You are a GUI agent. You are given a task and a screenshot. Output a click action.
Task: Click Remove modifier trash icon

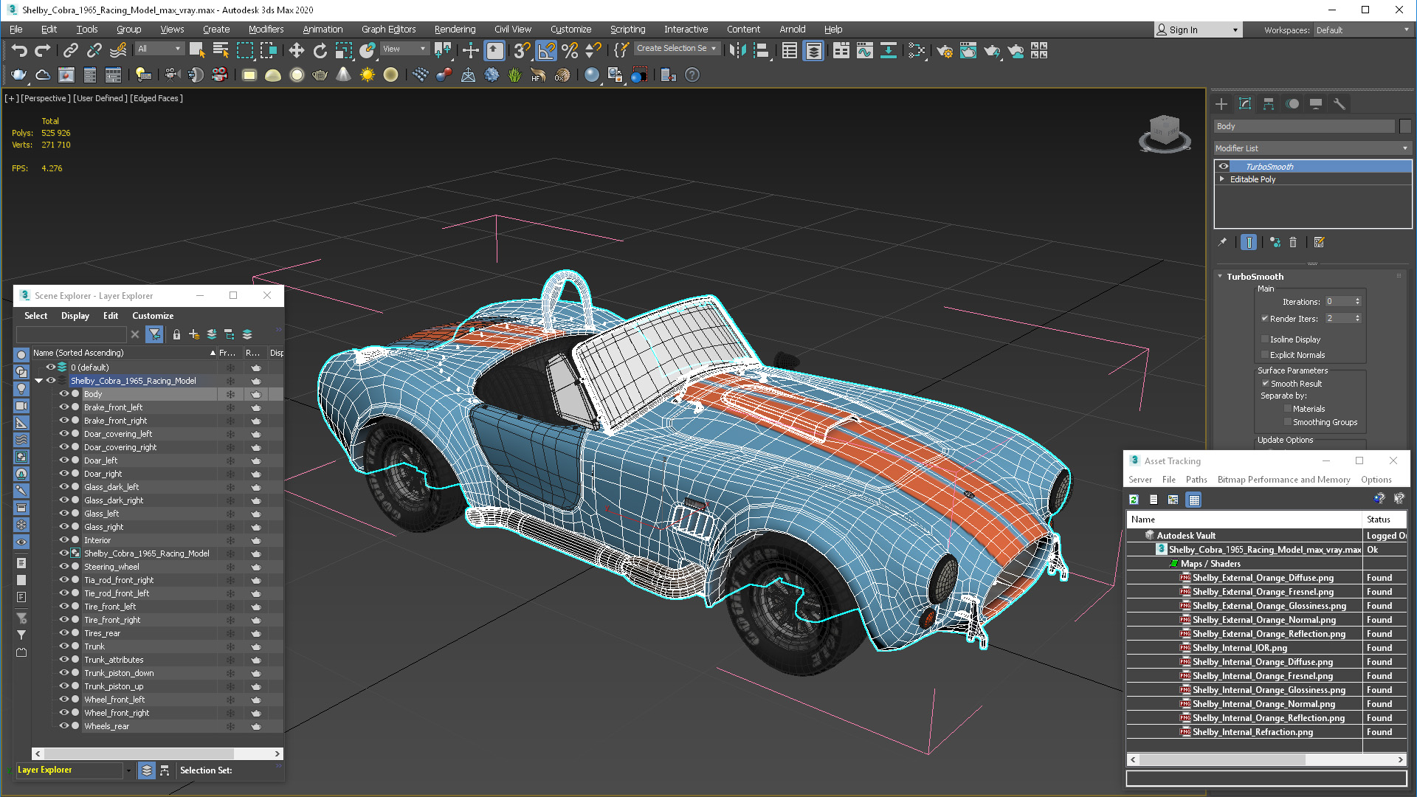click(1293, 242)
